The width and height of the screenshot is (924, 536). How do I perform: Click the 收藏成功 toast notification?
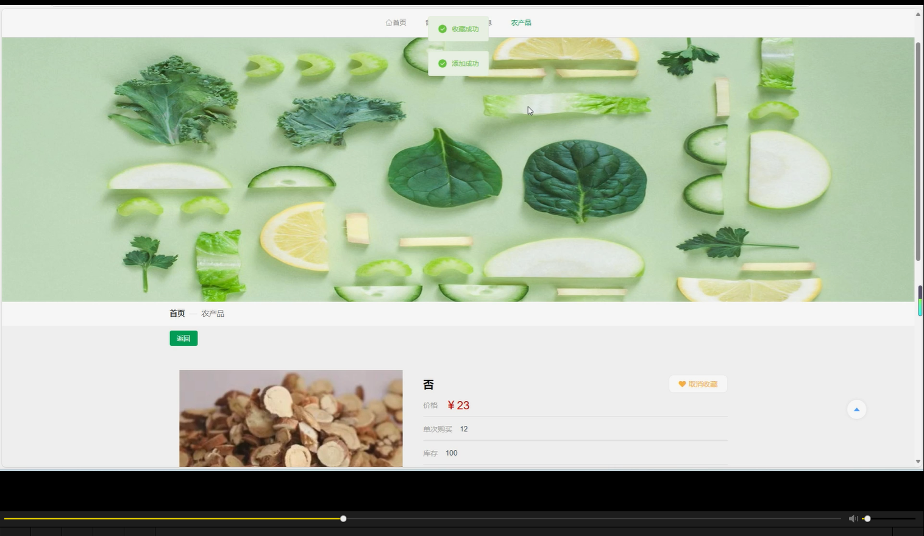458,29
